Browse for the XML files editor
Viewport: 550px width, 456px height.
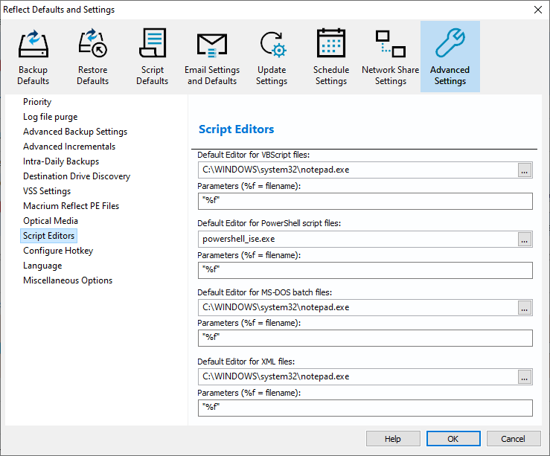(x=525, y=376)
